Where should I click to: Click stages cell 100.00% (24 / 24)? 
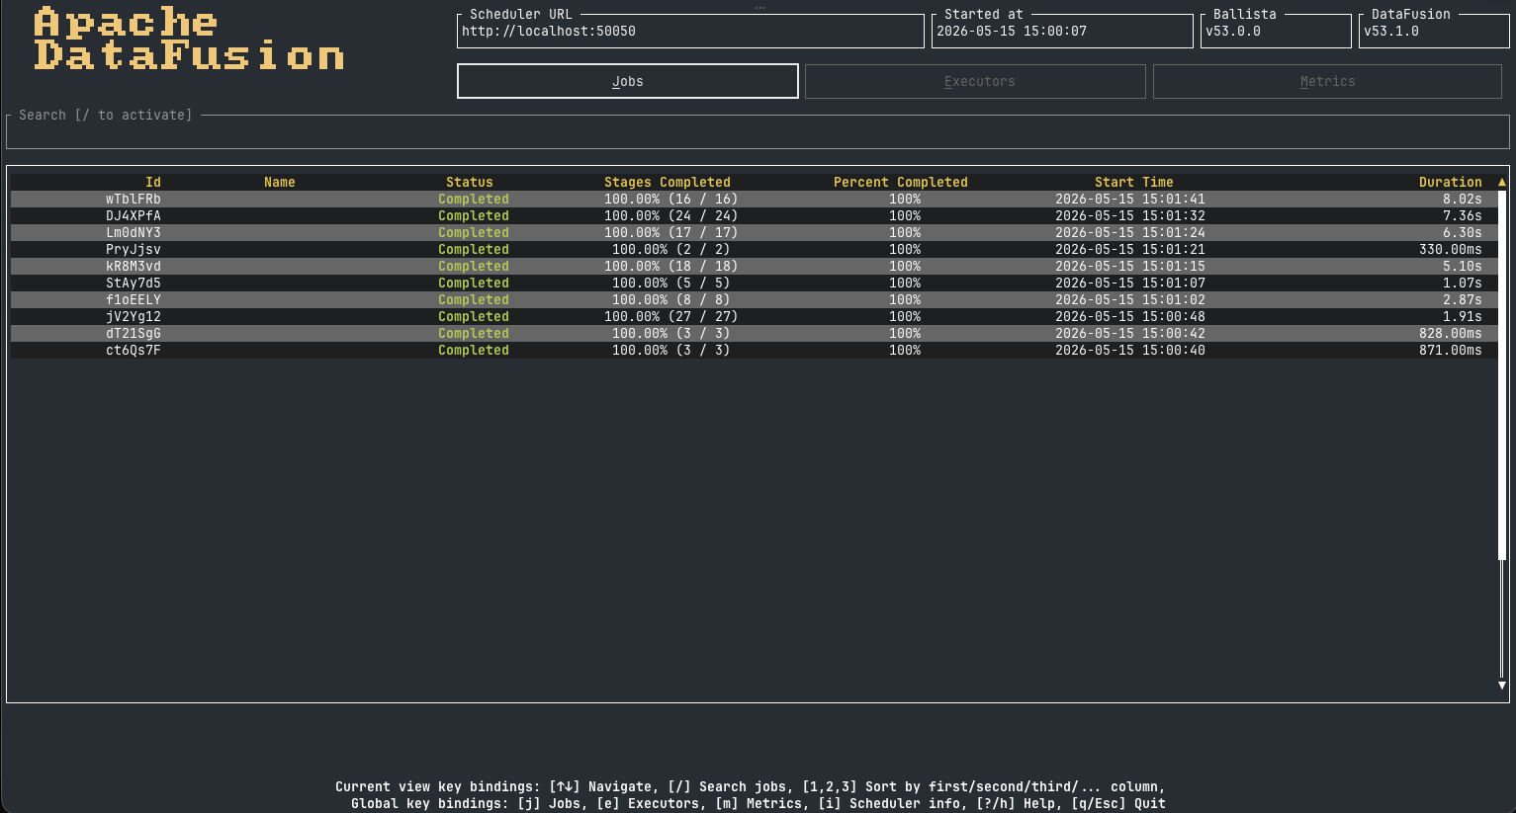click(x=671, y=215)
